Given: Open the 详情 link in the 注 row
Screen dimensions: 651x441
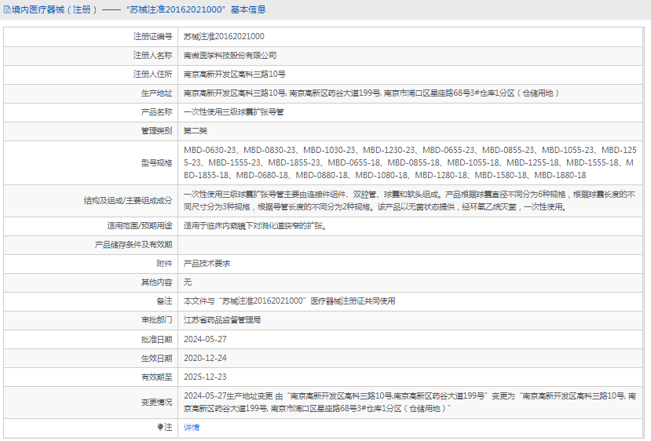Looking at the screenshot, I should [192, 428].
